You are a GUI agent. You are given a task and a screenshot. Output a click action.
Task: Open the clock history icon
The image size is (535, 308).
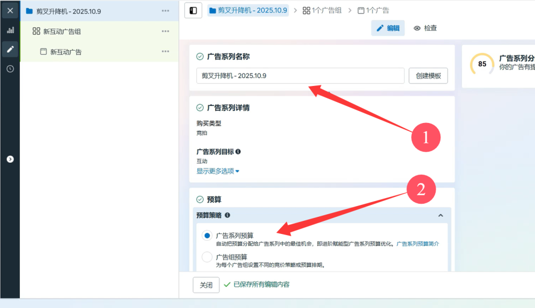(10, 69)
